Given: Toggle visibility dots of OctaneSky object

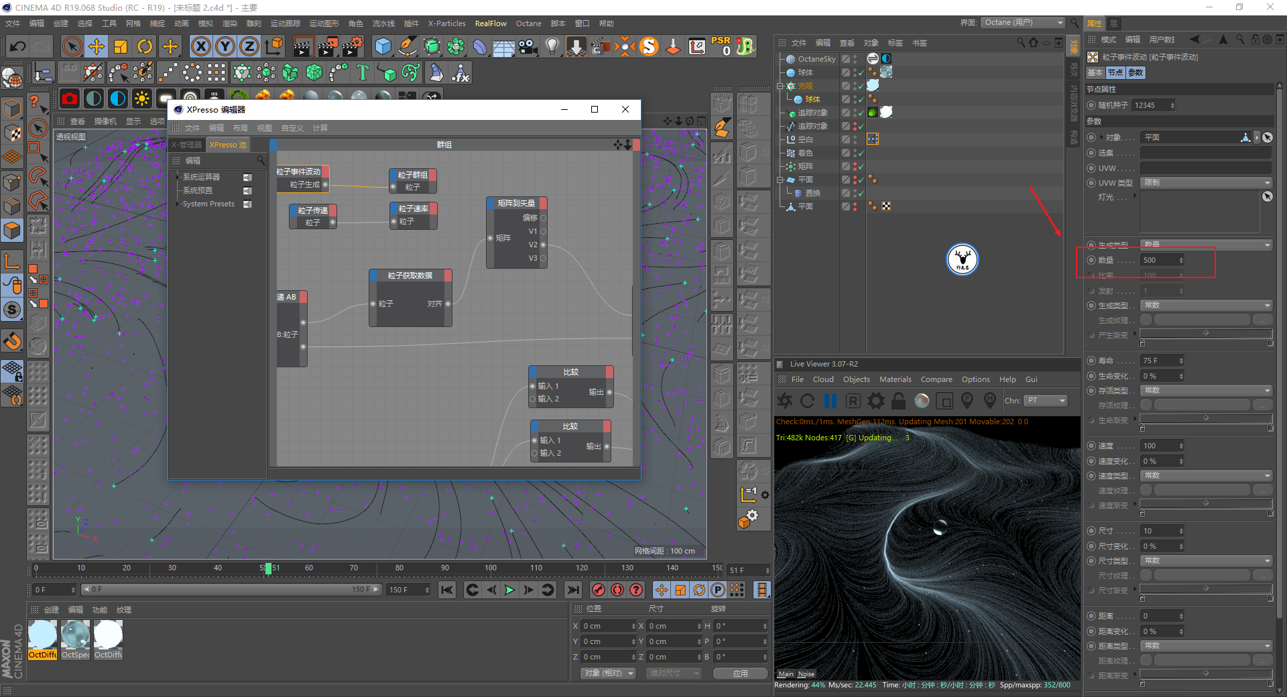Looking at the screenshot, I should coord(855,59).
